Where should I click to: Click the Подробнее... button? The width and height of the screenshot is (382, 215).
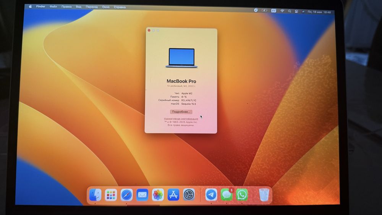pos(181,112)
